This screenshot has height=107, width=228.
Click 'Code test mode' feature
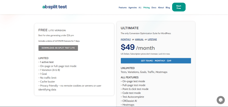[x=131, y=93]
